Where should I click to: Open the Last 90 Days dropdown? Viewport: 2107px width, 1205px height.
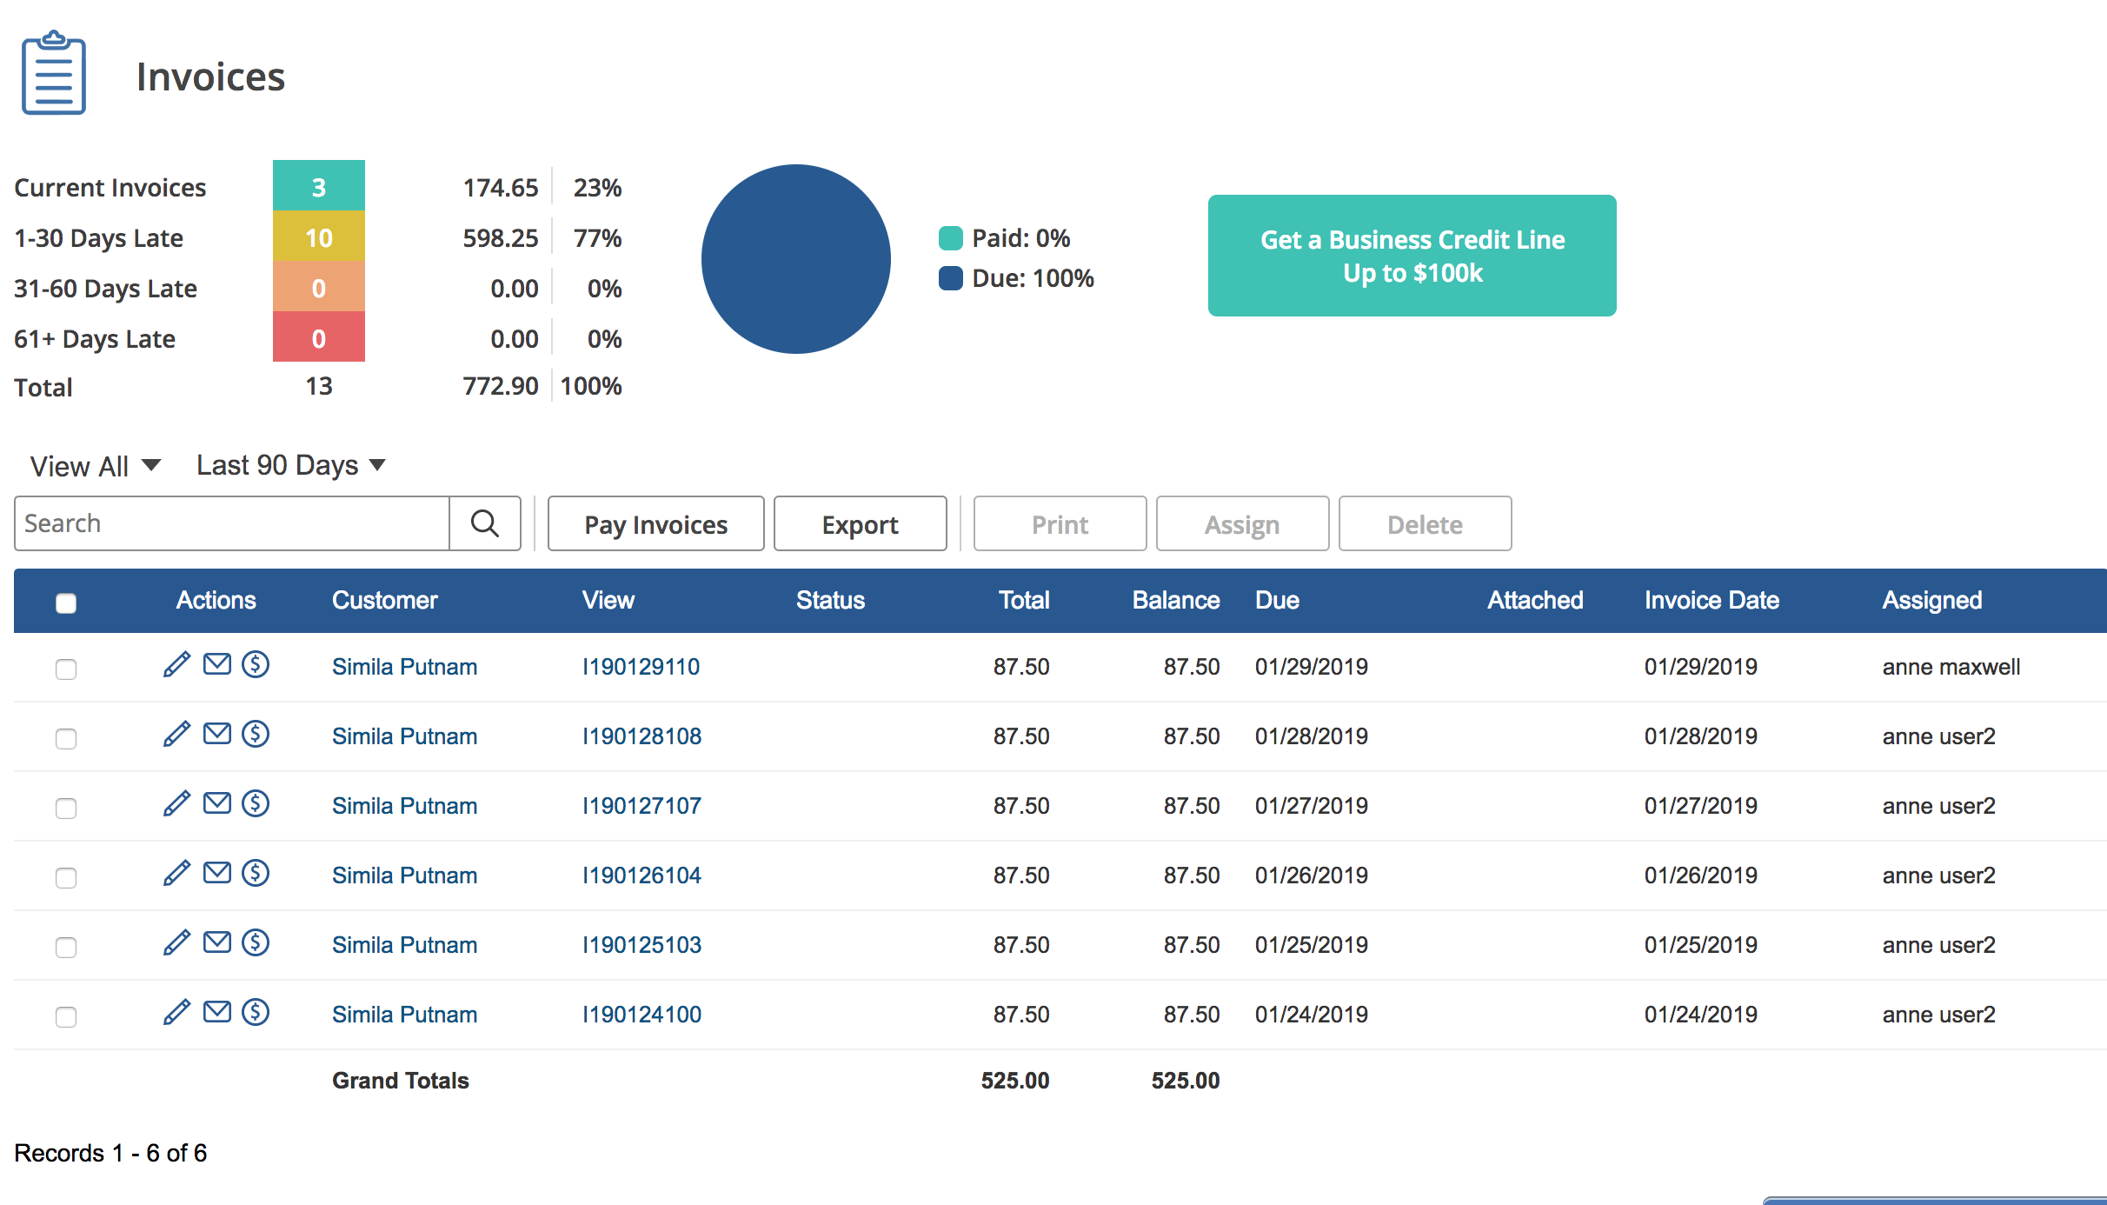tap(276, 464)
